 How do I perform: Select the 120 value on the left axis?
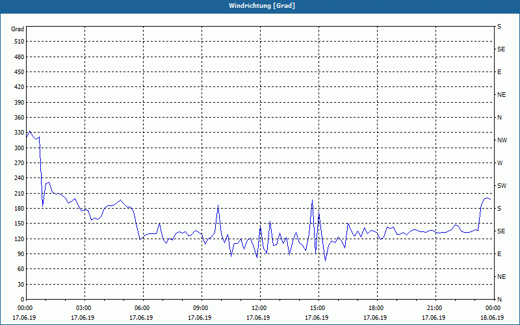[19, 239]
